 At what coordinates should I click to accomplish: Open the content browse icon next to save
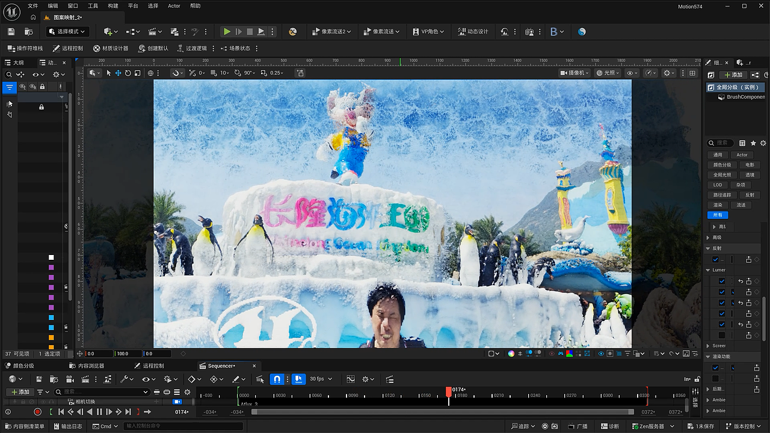28,31
